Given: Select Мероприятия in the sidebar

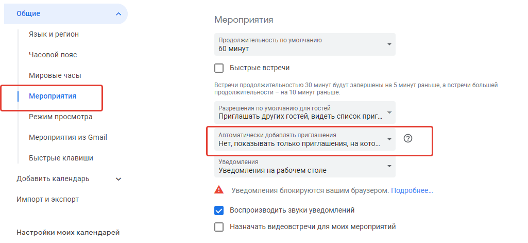Looking at the screenshot, I should coord(53,96).
